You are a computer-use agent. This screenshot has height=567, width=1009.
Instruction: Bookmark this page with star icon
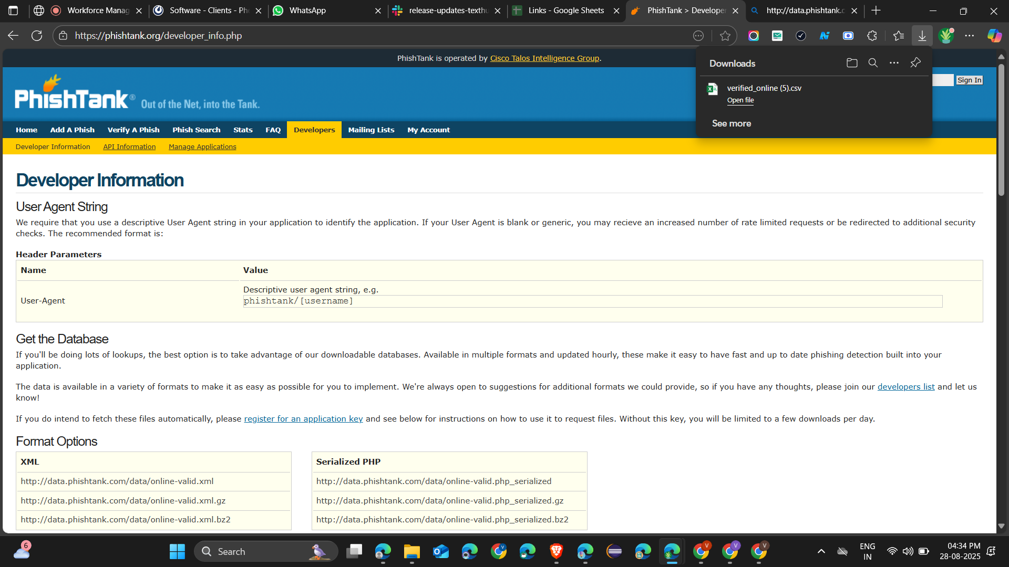[x=725, y=36]
